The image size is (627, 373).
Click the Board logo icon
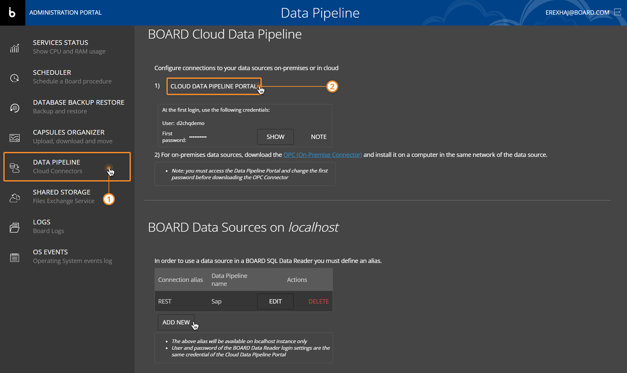12,13
